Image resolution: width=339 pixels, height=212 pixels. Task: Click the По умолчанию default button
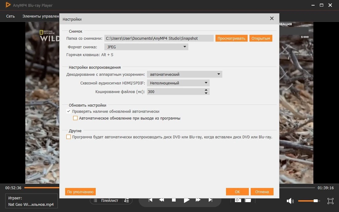pyautogui.click(x=80, y=192)
